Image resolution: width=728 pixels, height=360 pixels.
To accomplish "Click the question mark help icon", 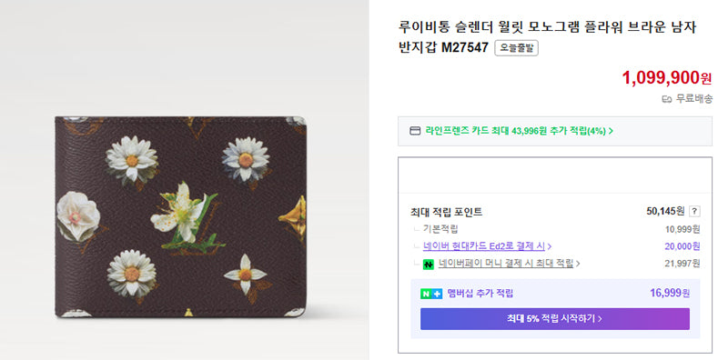I will [694, 212].
